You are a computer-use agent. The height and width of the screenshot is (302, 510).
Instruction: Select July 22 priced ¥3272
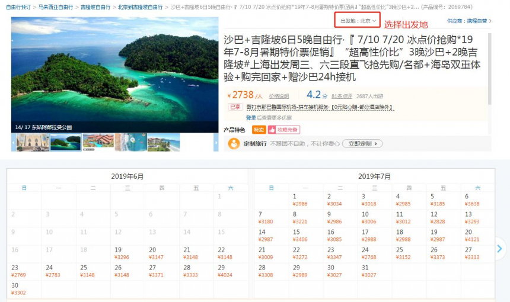click(306, 253)
